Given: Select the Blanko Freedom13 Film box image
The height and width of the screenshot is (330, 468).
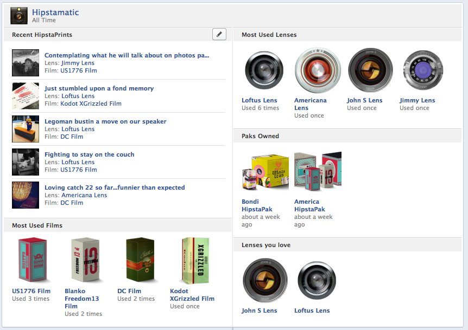Looking at the screenshot, I should point(85,260).
